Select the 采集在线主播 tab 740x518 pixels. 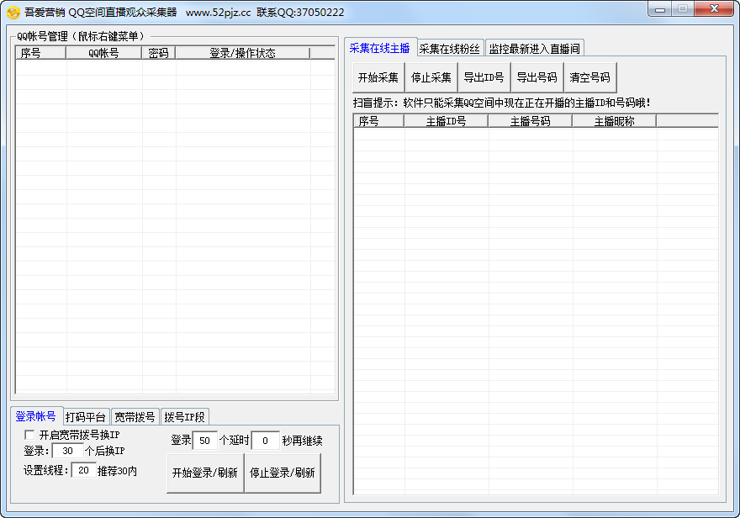tap(380, 48)
